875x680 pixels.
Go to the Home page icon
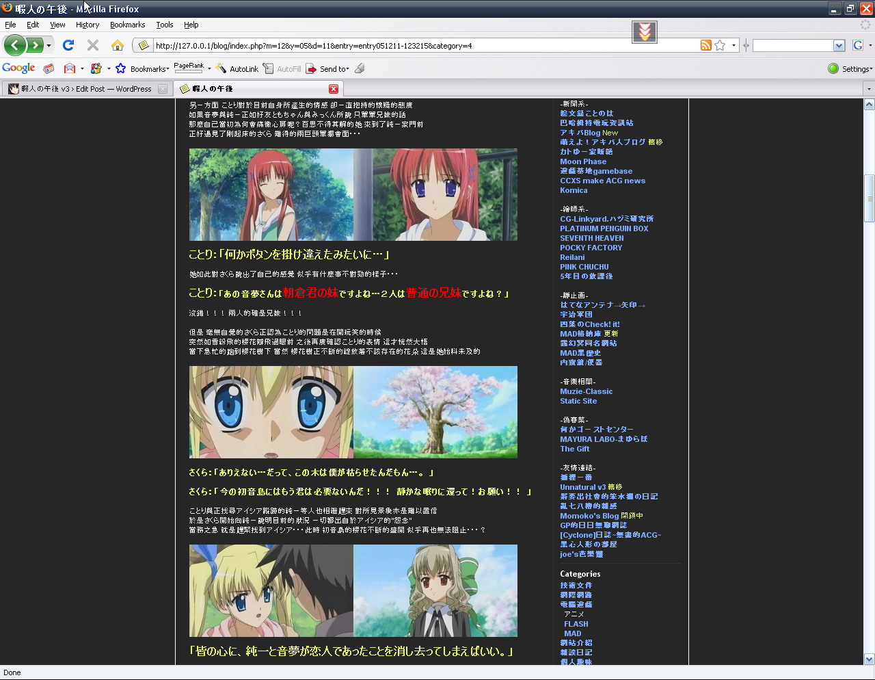tap(118, 45)
